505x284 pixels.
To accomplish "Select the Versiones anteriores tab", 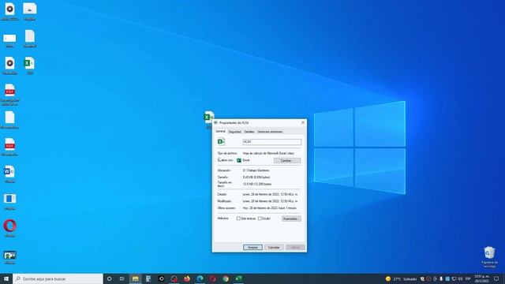I will [x=270, y=132].
